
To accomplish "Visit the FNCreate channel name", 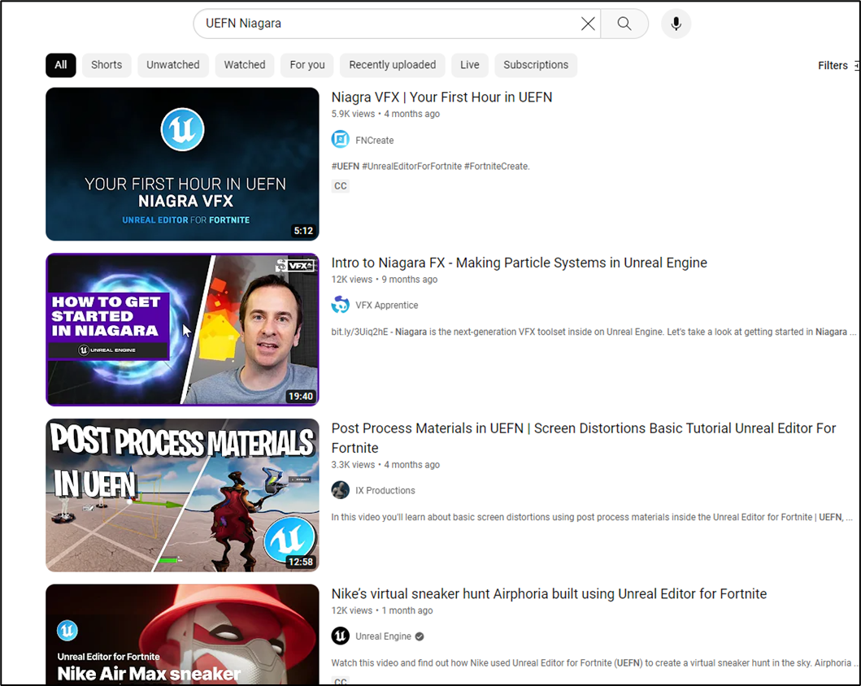I will 375,140.
